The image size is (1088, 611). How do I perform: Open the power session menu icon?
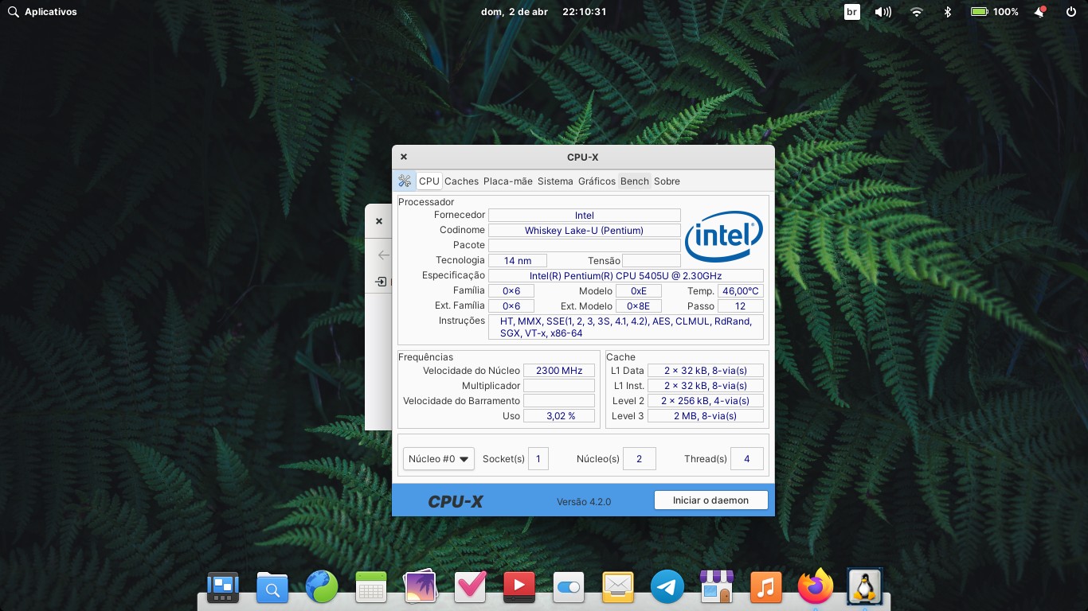[1071, 12]
